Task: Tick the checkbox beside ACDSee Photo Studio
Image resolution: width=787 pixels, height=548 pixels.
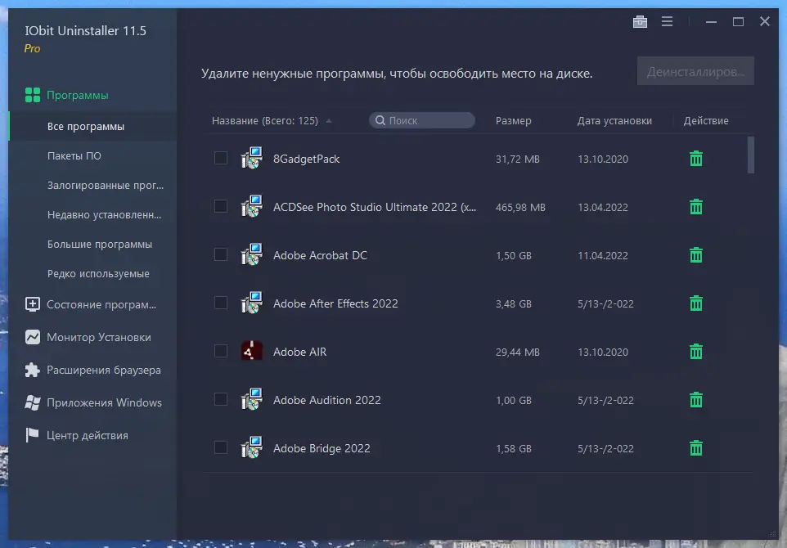Action: pyautogui.click(x=220, y=207)
